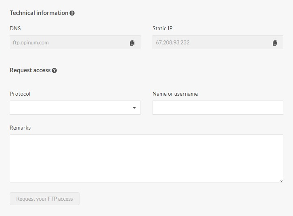The image size is (293, 216).
Task: Click the Name or username label
Action: [x=175, y=94]
